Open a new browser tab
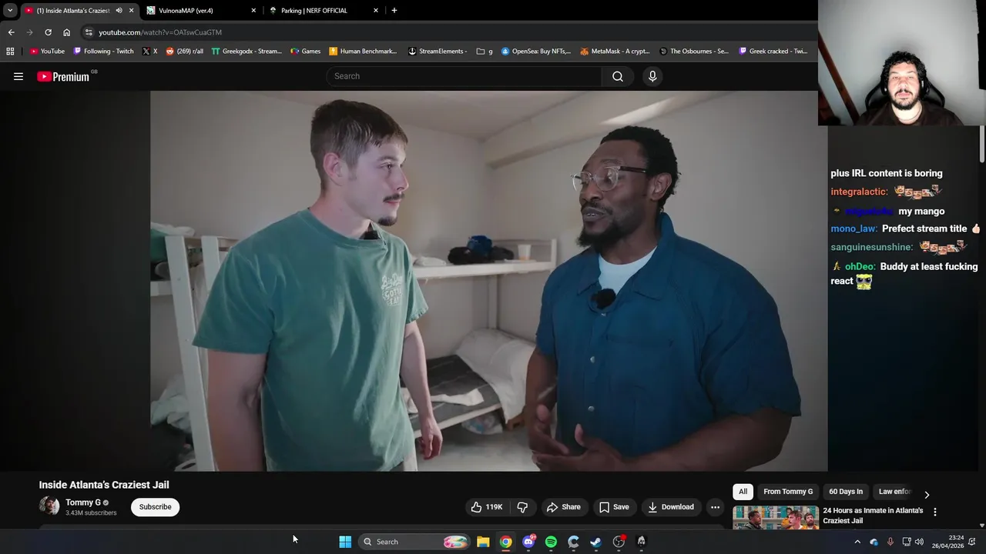The height and width of the screenshot is (554, 986). pyautogui.click(x=394, y=11)
